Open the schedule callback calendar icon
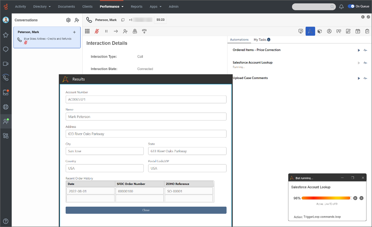Screen dimensions: 372x227 358,31
